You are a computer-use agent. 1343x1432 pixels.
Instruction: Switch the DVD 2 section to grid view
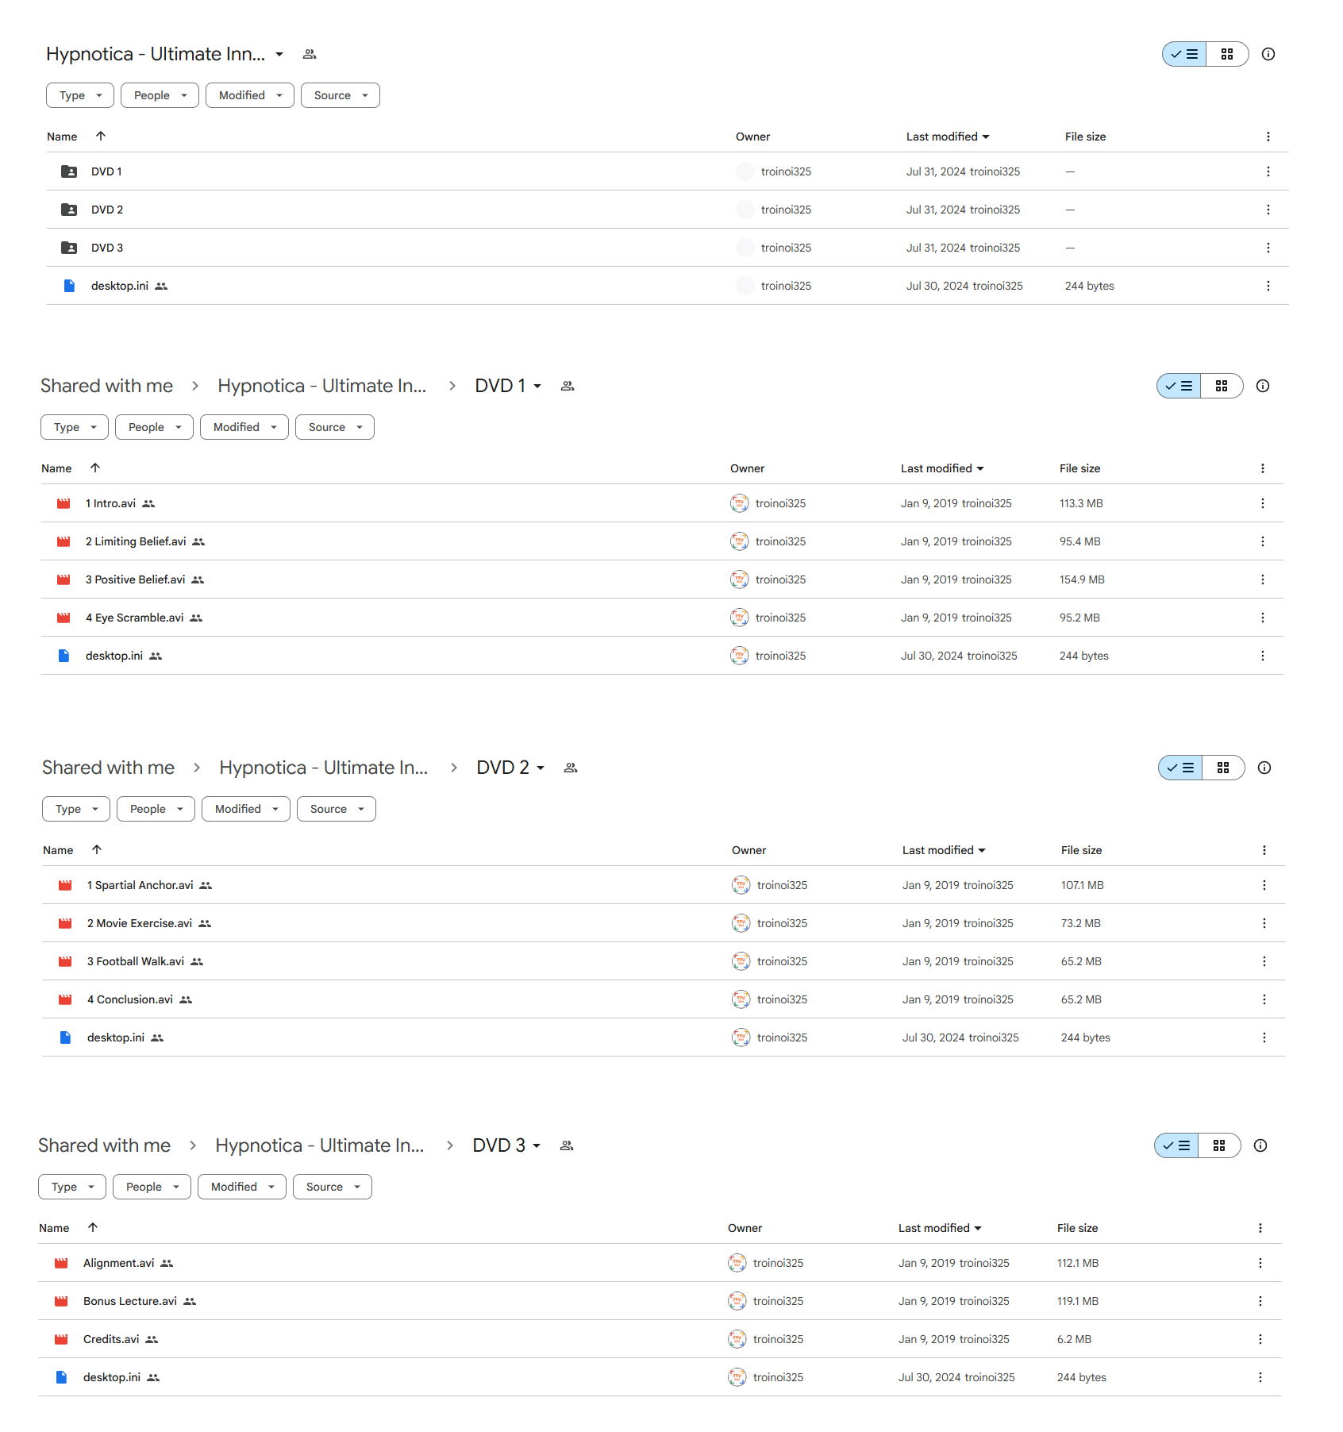click(x=1223, y=768)
